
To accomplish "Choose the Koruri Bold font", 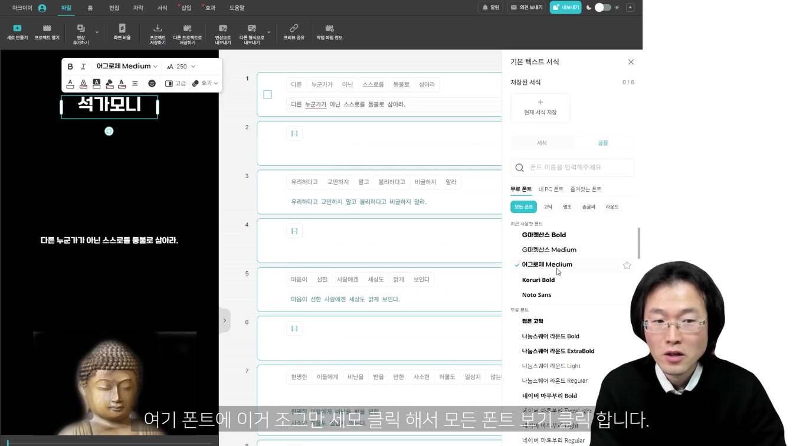I will pyautogui.click(x=538, y=280).
